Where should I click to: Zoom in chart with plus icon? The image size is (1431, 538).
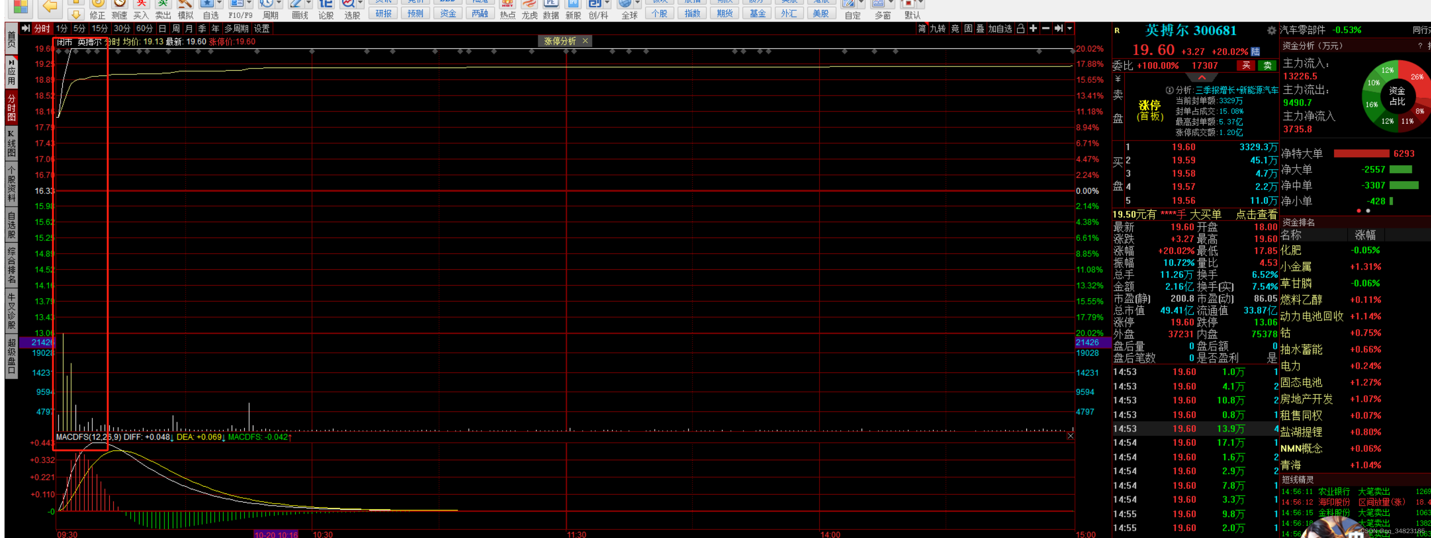pyautogui.click(x=1033, y=29)
